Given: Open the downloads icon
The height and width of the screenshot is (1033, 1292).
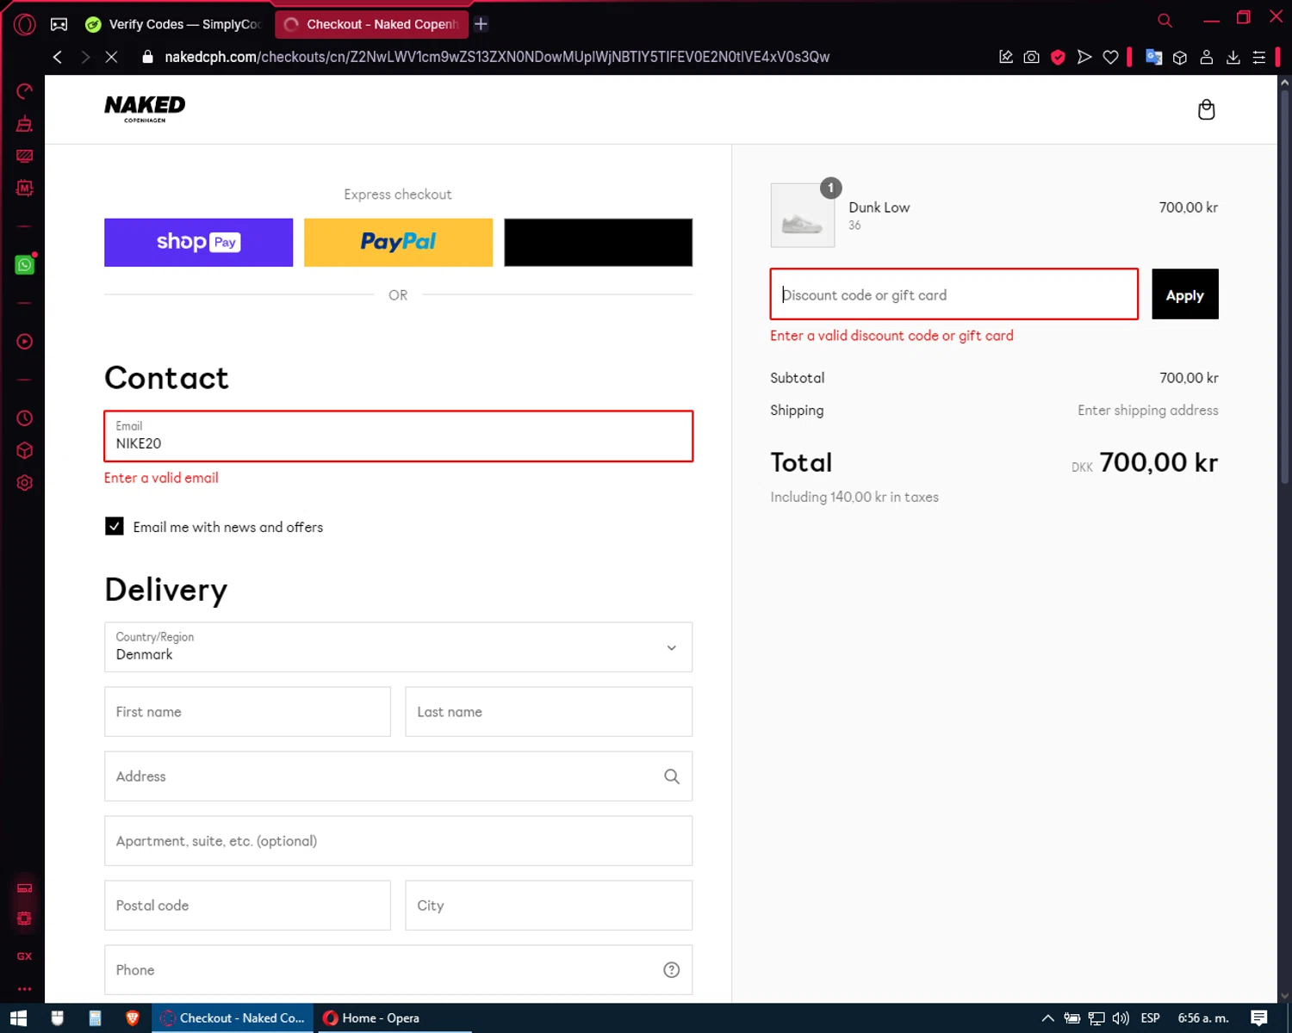Looking at the screenshot, I should (x=1233, y=57).
